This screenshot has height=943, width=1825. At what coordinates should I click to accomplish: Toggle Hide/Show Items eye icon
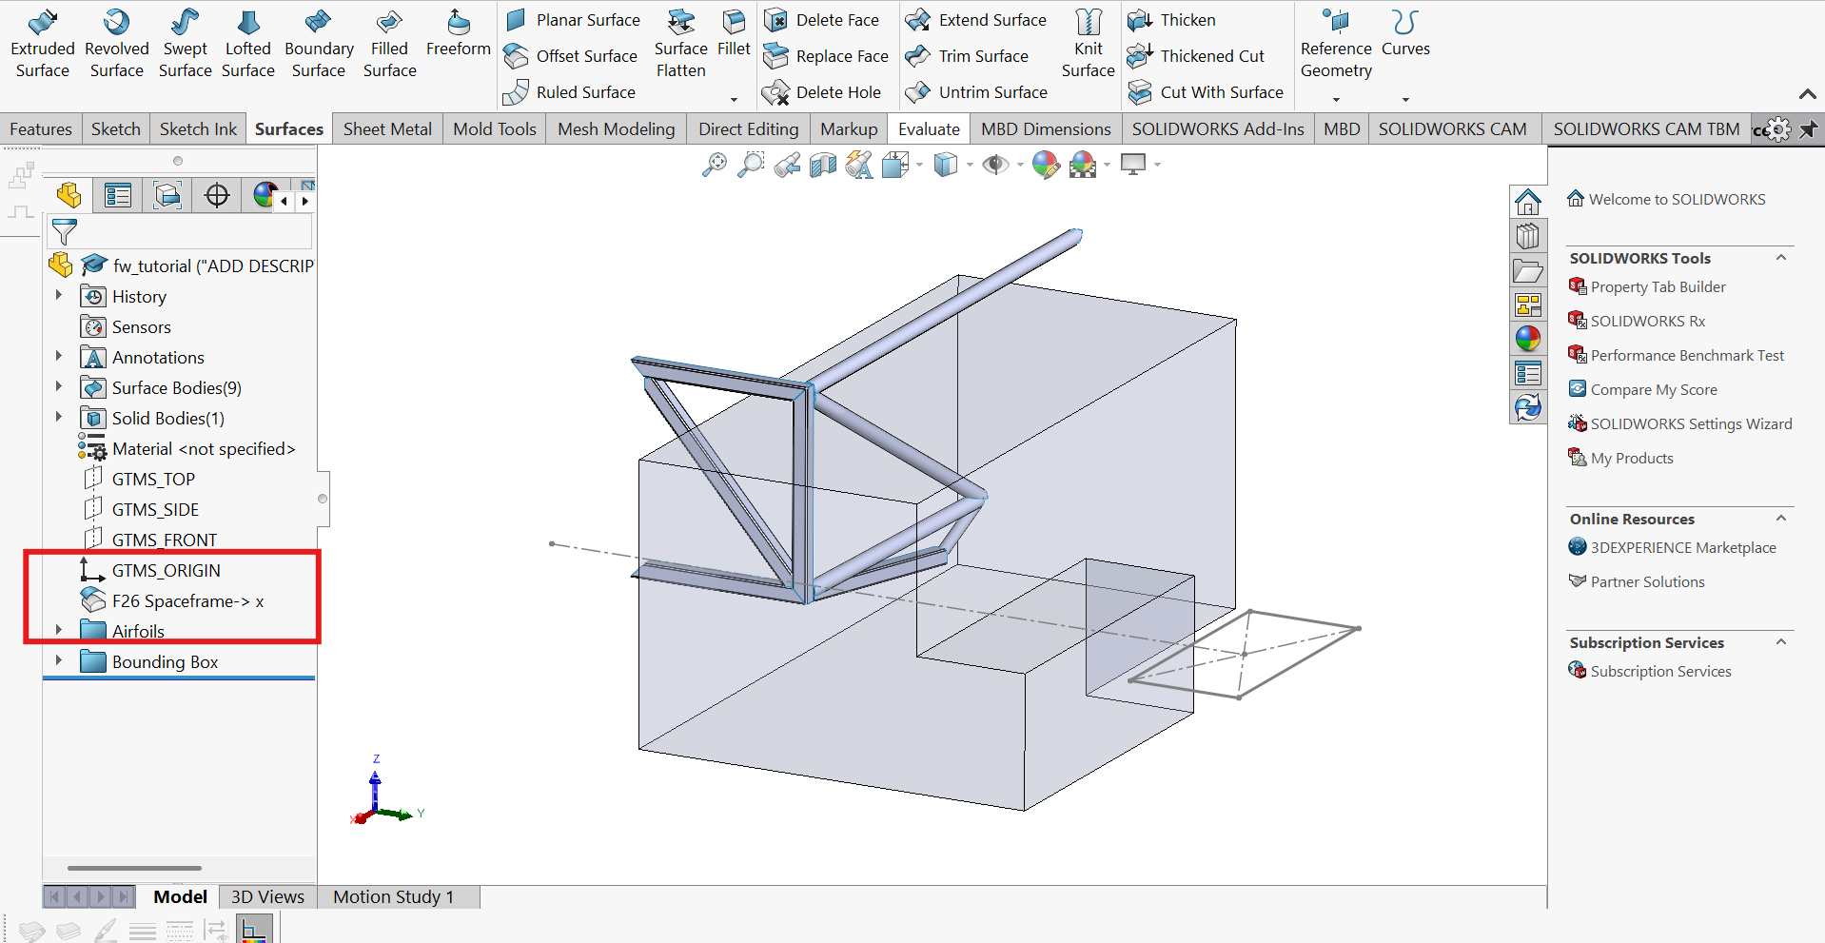995,166
